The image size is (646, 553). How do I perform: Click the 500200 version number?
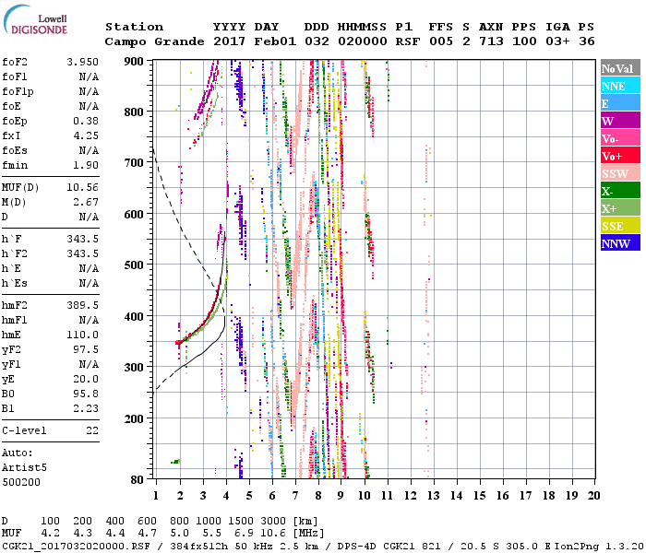[x=21, y=482]
